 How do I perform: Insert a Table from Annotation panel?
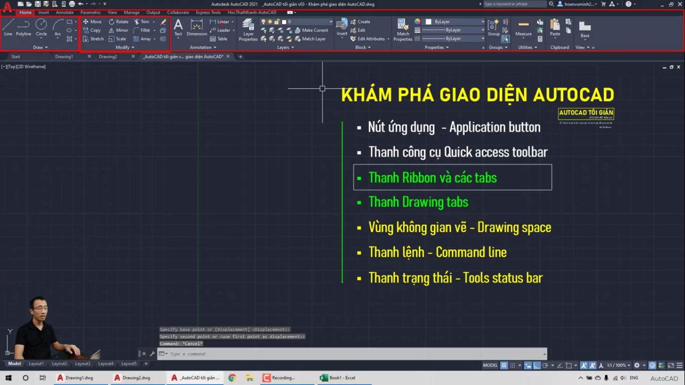(x=219, y=39)
